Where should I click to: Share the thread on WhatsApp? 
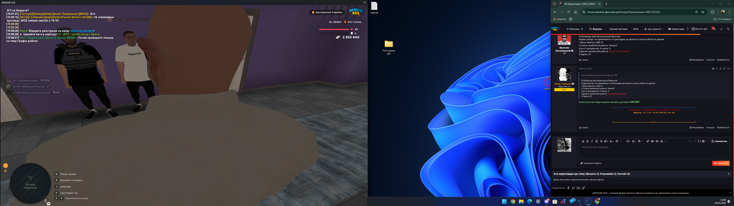click(573, 188)
